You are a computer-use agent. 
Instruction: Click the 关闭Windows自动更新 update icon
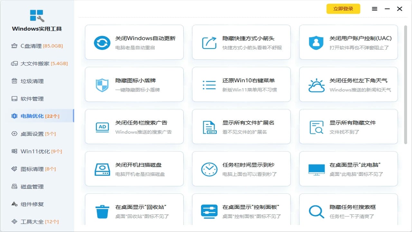[x=102, y=42]
